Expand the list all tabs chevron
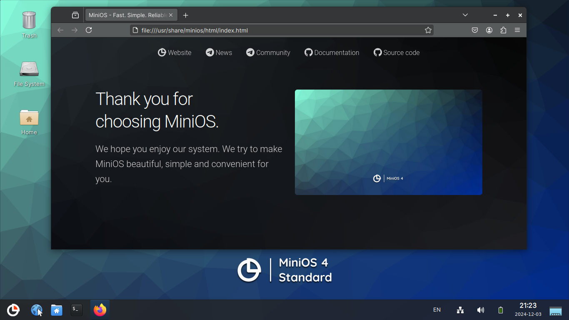Image resolution: width=569 pixels, height=320 pixels. [465, 15]
